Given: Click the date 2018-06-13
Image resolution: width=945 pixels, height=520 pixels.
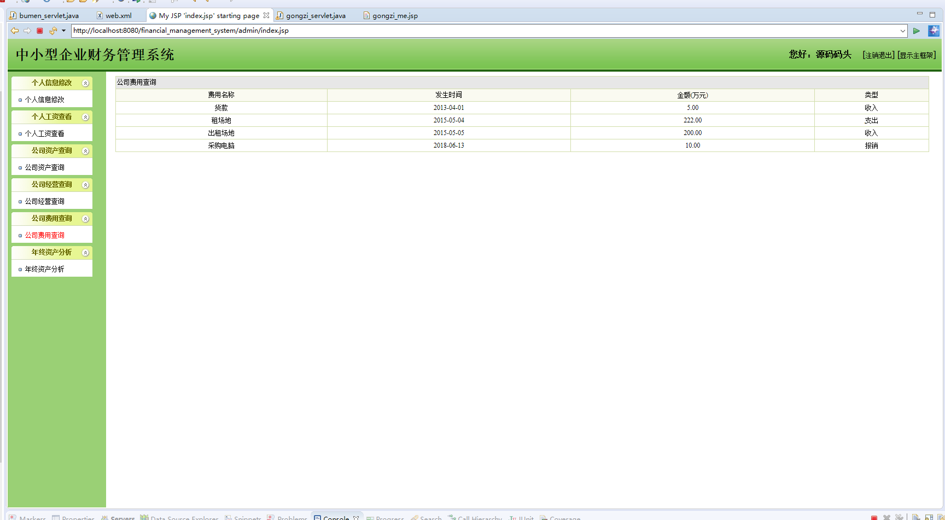Looking at the screenshot, I should 448,145.
